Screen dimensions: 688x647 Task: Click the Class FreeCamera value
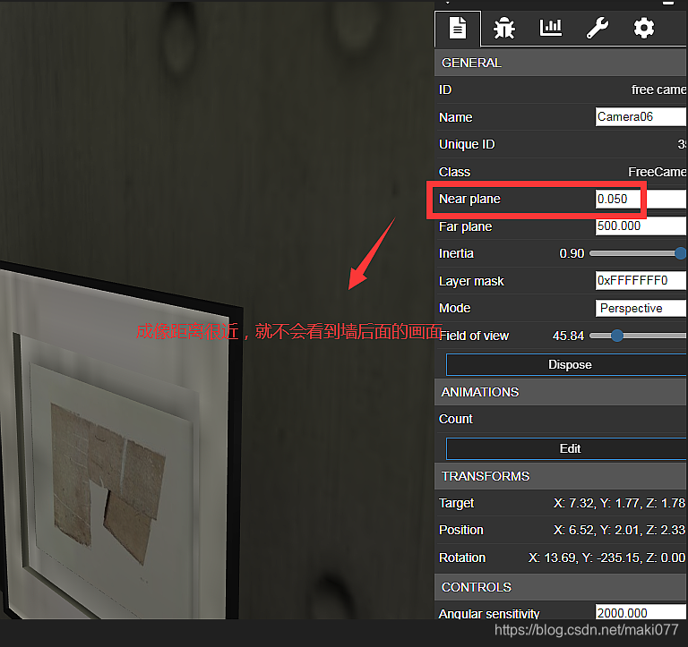[x=658, y=172]
